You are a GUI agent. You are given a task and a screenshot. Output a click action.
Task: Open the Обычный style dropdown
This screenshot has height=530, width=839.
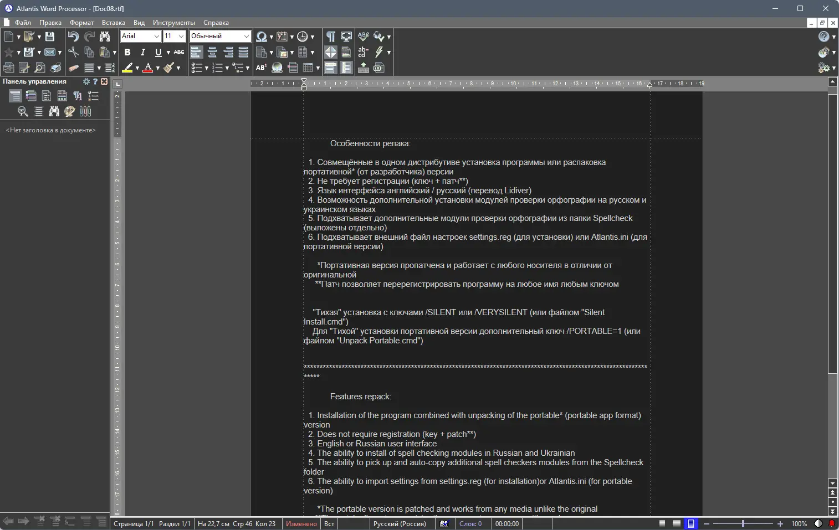247,36
